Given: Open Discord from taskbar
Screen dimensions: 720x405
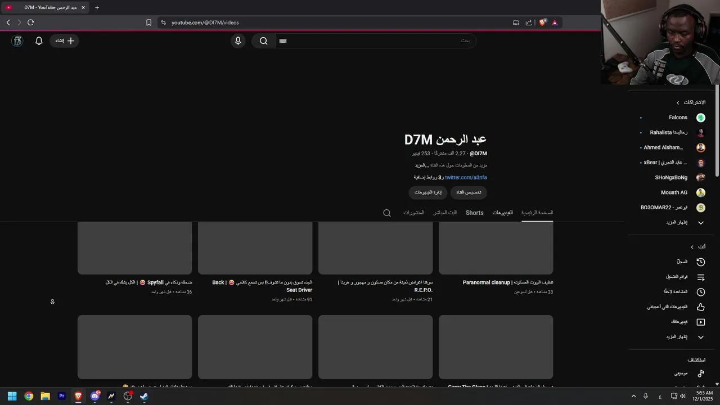Looking at the screenshot, I should tap(95, 396).
